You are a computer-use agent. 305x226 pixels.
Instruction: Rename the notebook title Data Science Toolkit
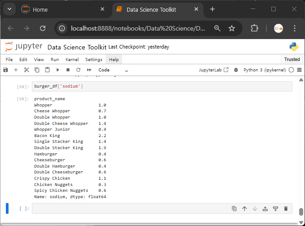tap(77, 47)
